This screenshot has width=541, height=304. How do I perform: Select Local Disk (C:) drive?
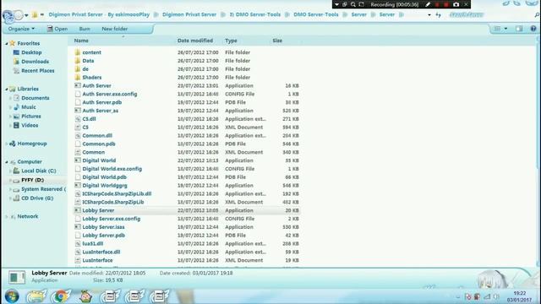pos(38,171)
